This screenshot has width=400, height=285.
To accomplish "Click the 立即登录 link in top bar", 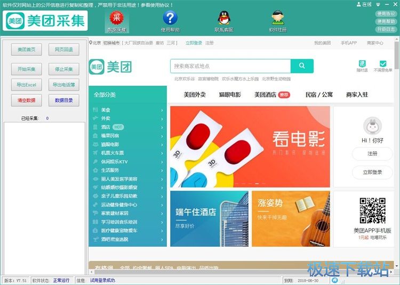I will [194, 43].
